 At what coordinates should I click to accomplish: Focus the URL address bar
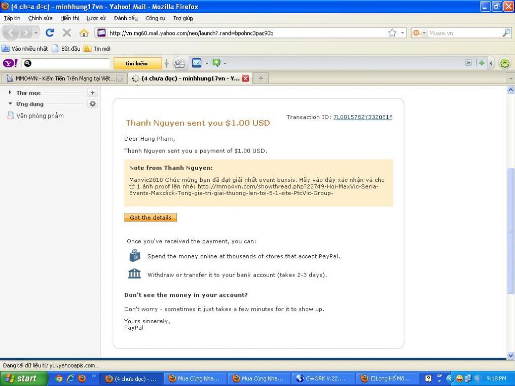[246, 33]
